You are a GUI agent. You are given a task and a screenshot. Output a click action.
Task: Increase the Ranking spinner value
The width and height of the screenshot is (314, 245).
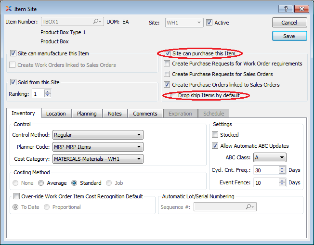47,91
